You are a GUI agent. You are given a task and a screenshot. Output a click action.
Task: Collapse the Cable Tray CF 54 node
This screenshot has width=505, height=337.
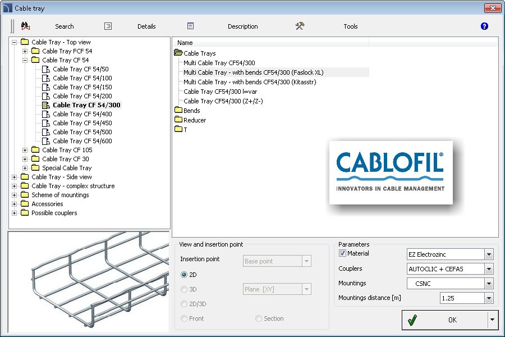click(25, 60)
